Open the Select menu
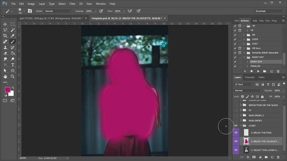This screenshot has height=161, width=287. pyautogui.click(x=62, y=4)
